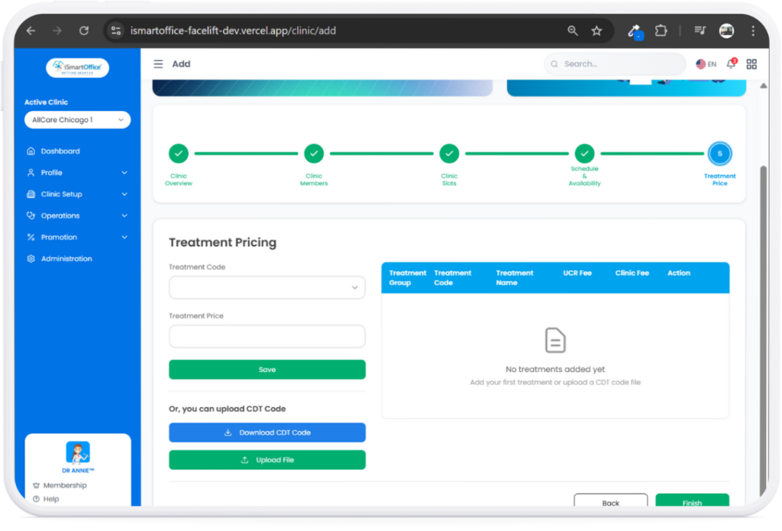Switch language using the EN flag selector
Image resolution: width=782 pixels, height=531 pixels.
tap(706, 64)
